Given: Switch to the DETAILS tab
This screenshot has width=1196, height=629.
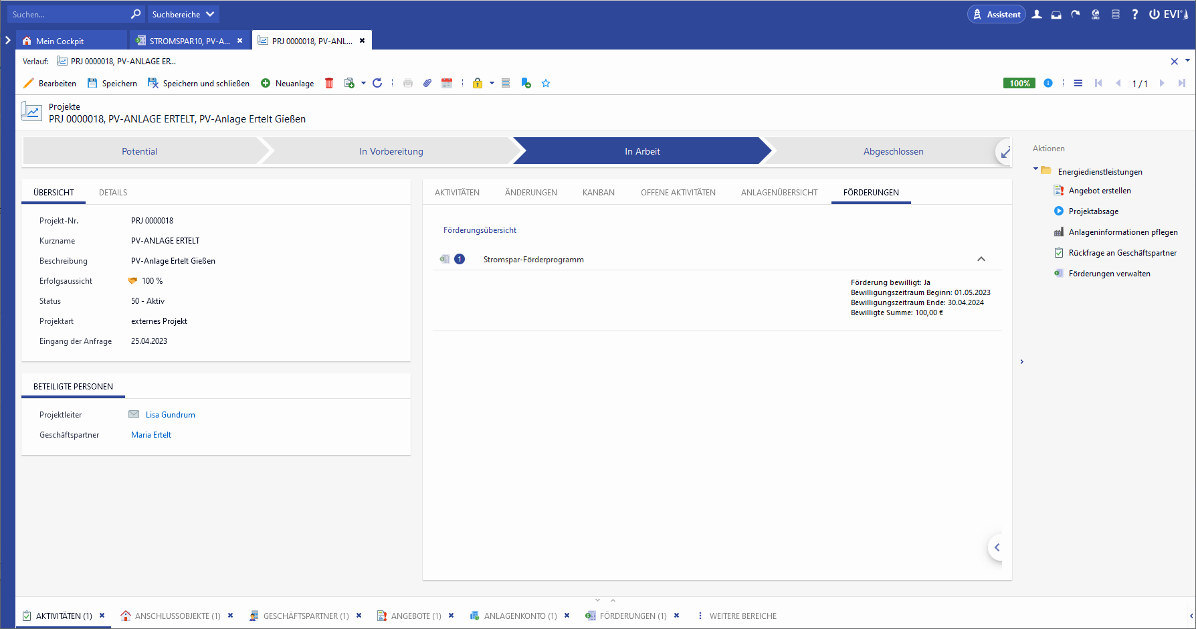Looking at the screenshot, I should pos(113,193).
